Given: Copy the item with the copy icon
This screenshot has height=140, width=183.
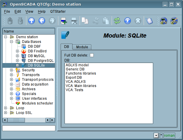Looking at the screenshot, I should pyautogui.click(x=85, y=21).
